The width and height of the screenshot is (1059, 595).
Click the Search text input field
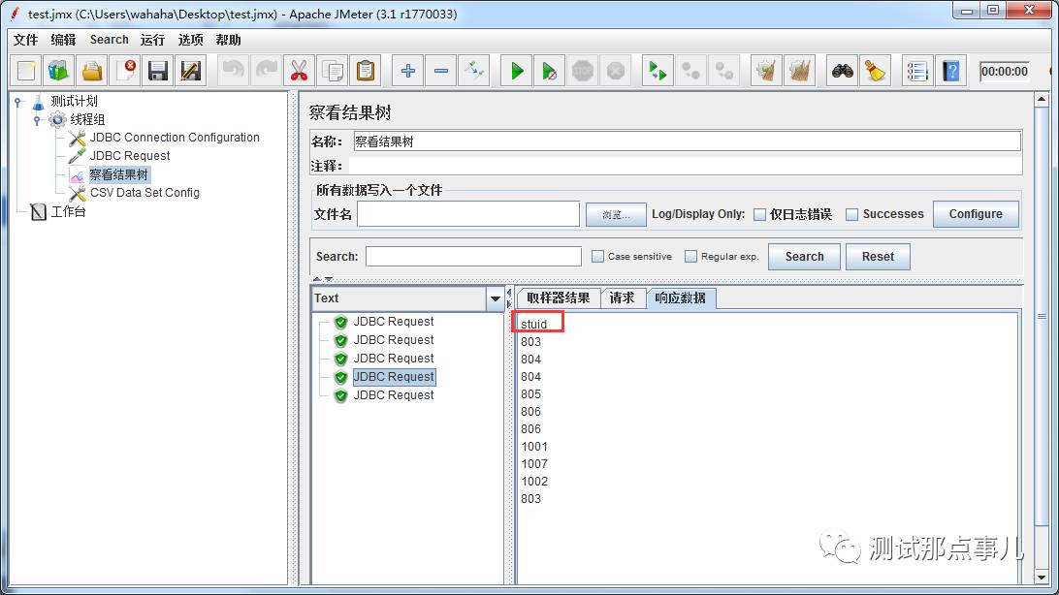point(473,257)
